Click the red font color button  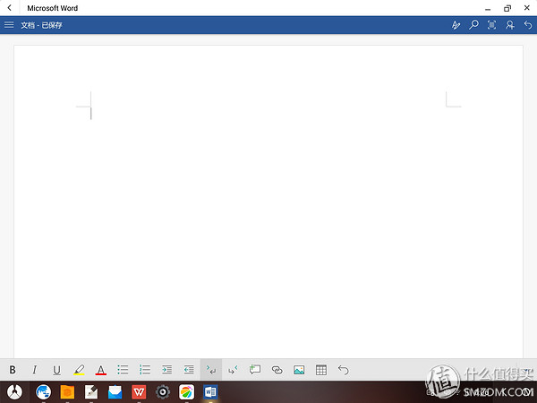tap(100, 370)
